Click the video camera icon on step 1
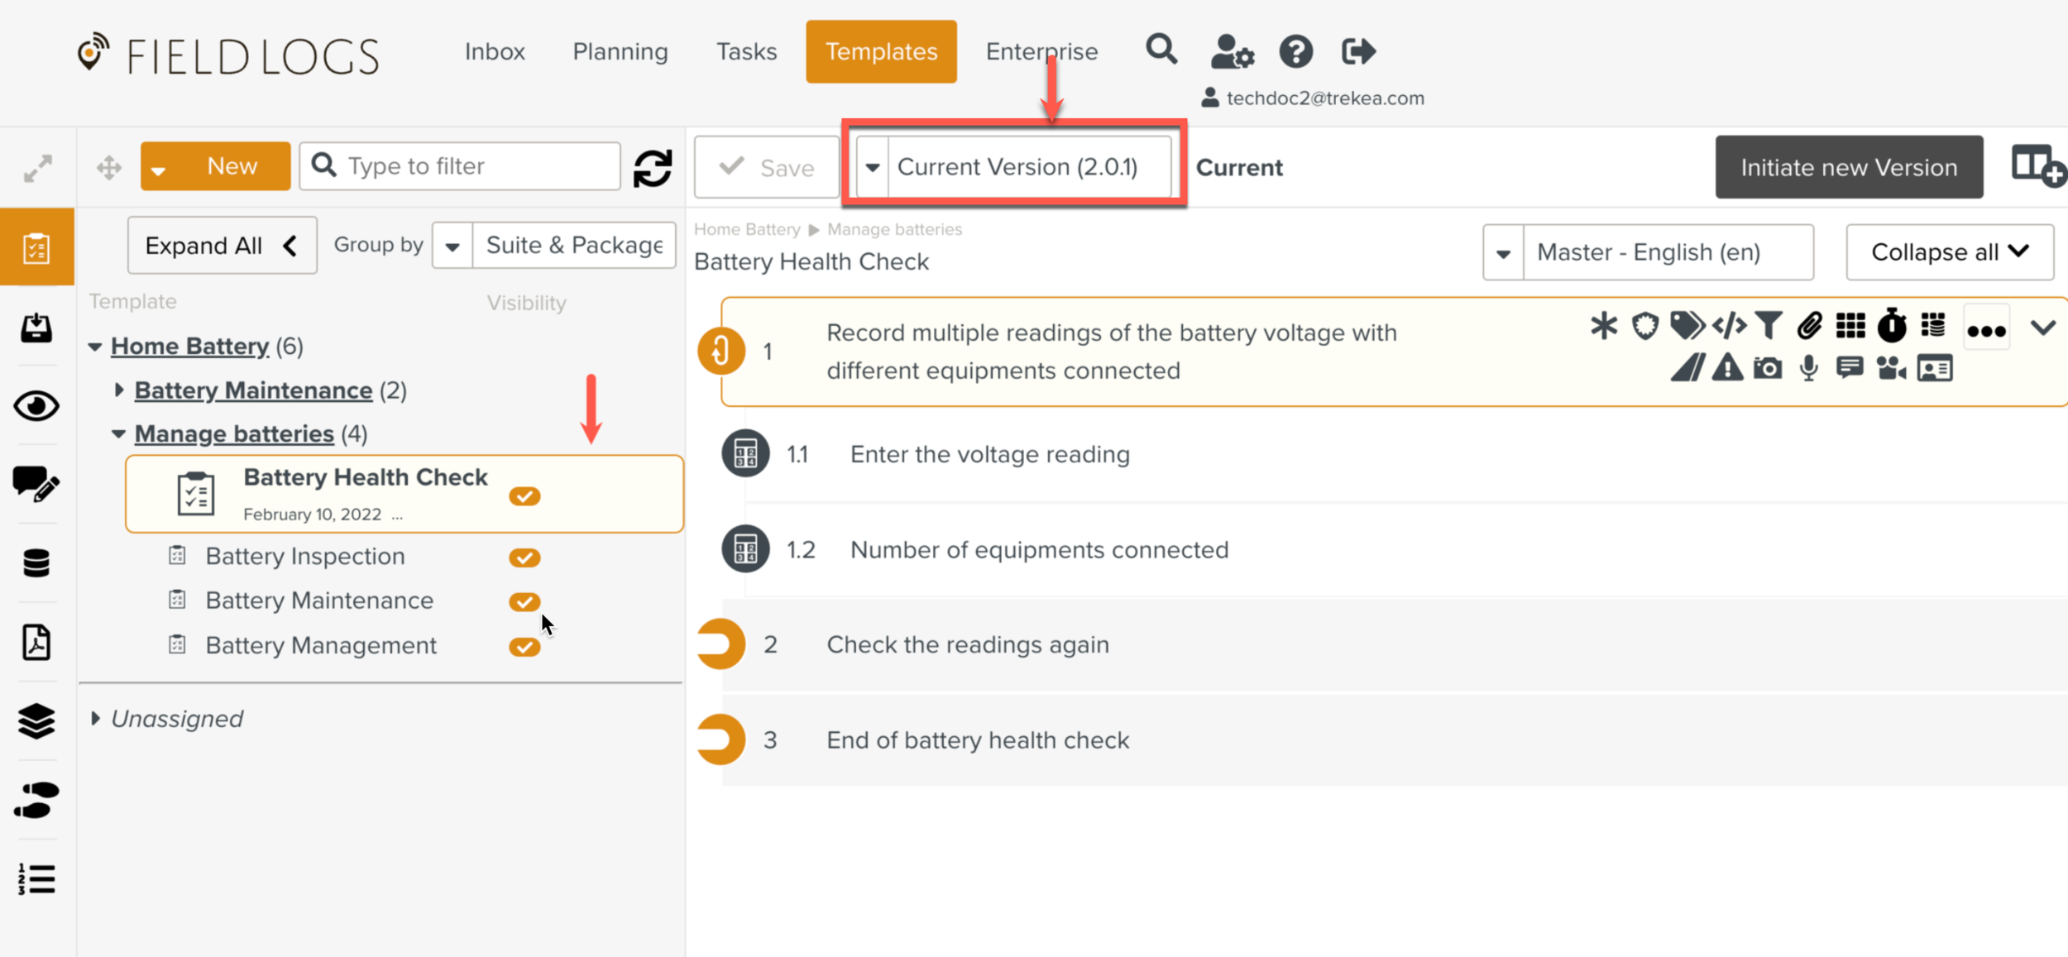The height and width of the screenshot is (957, 2068). pos(1891,368)
